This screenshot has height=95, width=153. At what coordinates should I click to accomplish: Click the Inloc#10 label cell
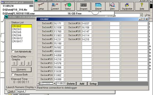point(45,59)
